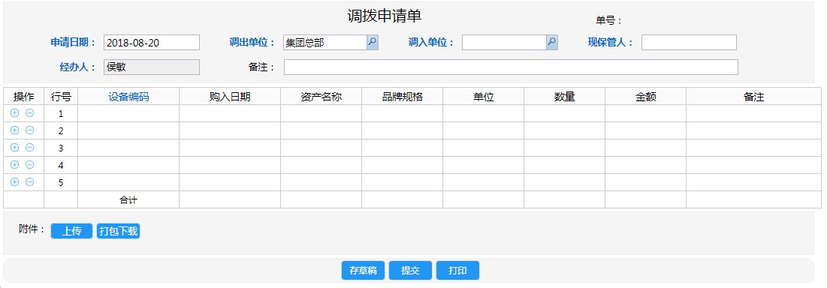Click the 数量 cell in row 4
Viewport: 827px width, 288px height.
point(564,165)
